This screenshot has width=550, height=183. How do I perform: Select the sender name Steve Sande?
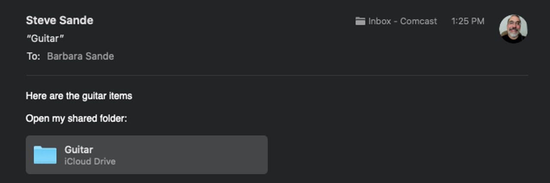[x=59, y=20]
